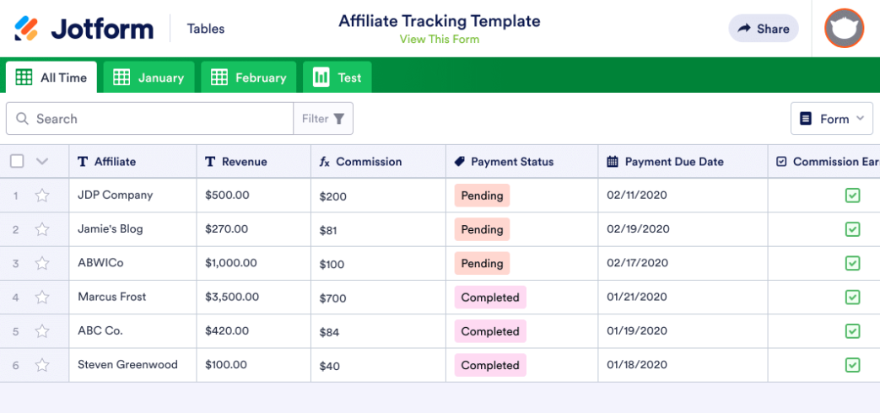Open the View This Form link
Image resolution: width=880 pixels, height=413 pixels.
click(x=439, y=40)
